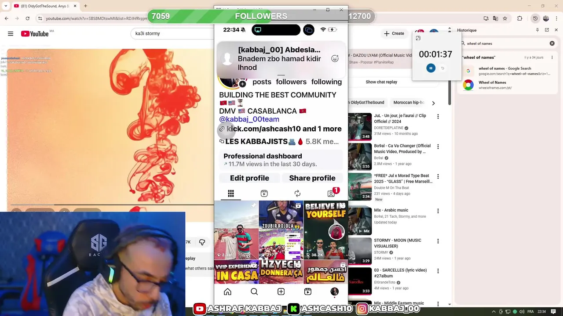Open the post with 2.3M views
This screenshot has width=563, height=316.
click(236, 230)
